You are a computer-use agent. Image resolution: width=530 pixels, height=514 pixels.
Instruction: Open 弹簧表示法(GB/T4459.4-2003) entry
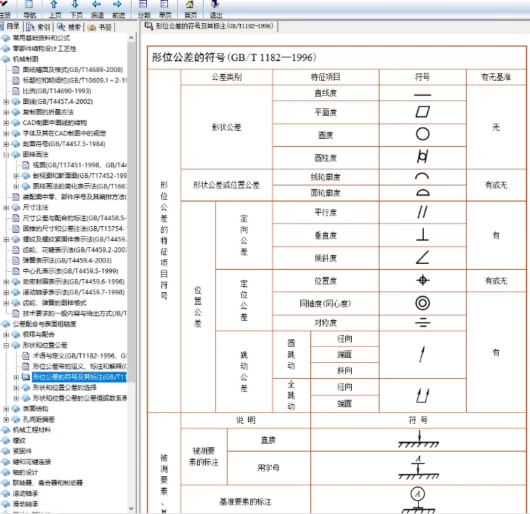click(x=67, y=260)
